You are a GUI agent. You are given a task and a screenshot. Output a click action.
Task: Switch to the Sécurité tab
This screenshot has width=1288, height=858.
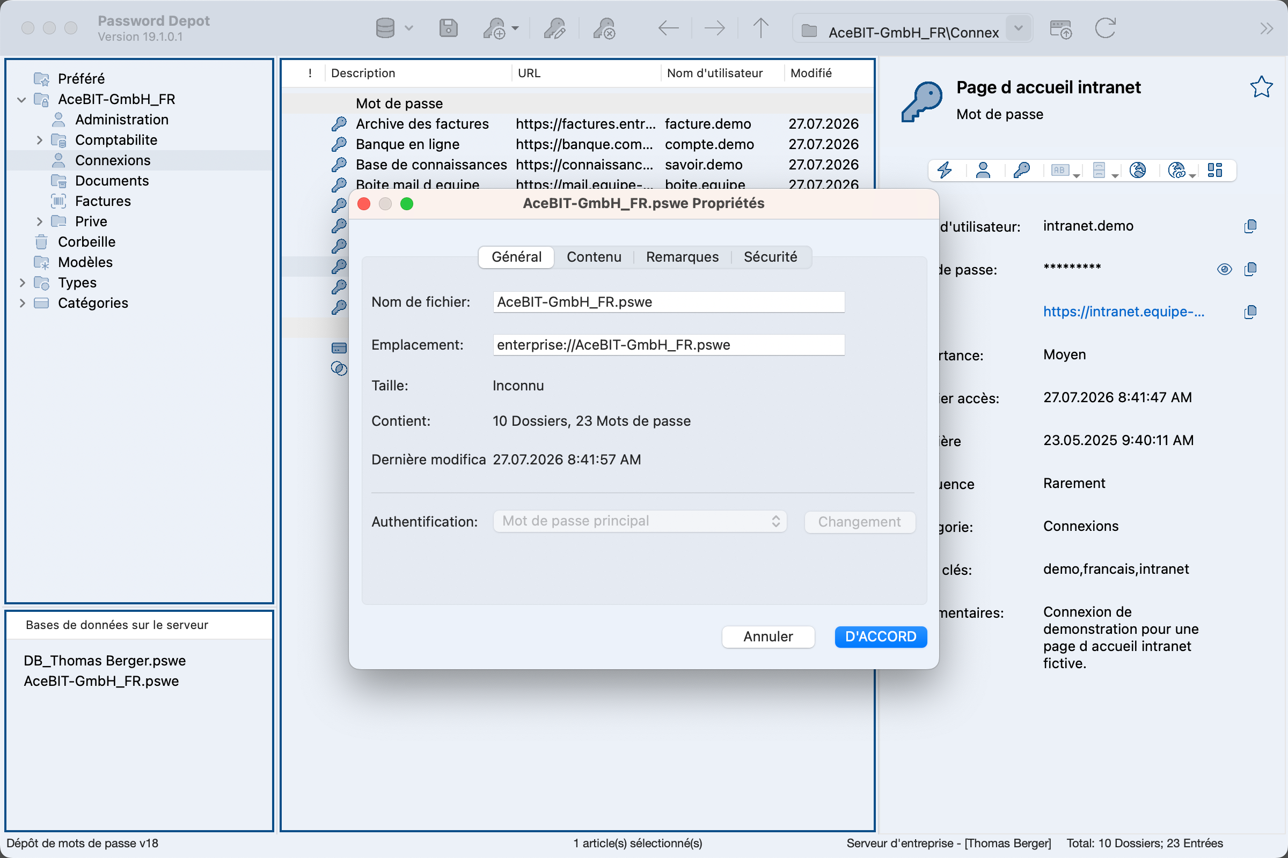(x=770, y=257)
